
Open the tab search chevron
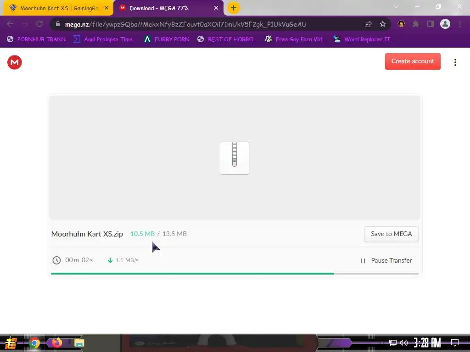click(x=396, y=6)
